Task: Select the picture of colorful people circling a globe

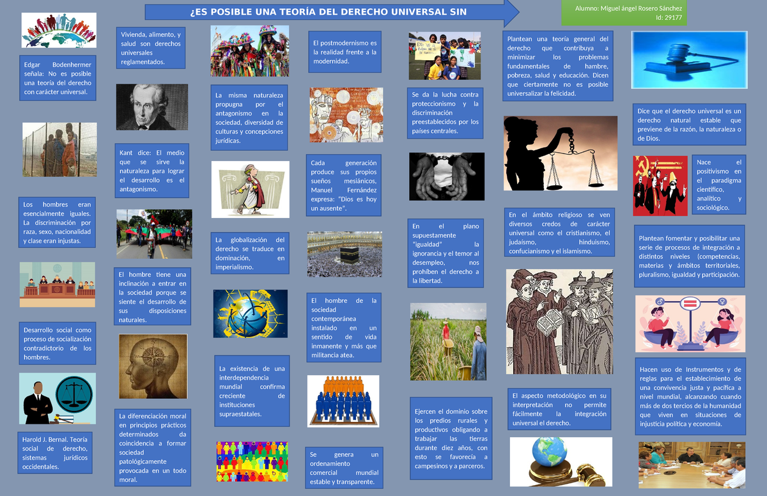Action: point(59,31)
